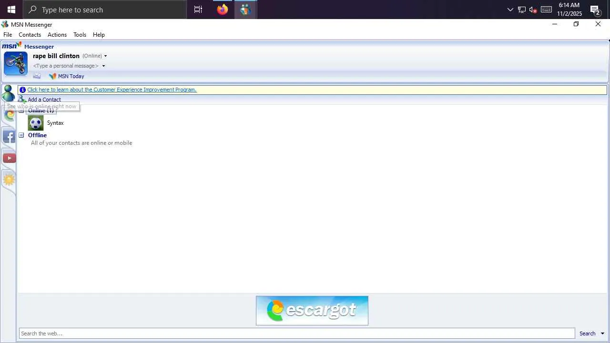Open the touch keyboard tray icon

[x=546, y=10]
